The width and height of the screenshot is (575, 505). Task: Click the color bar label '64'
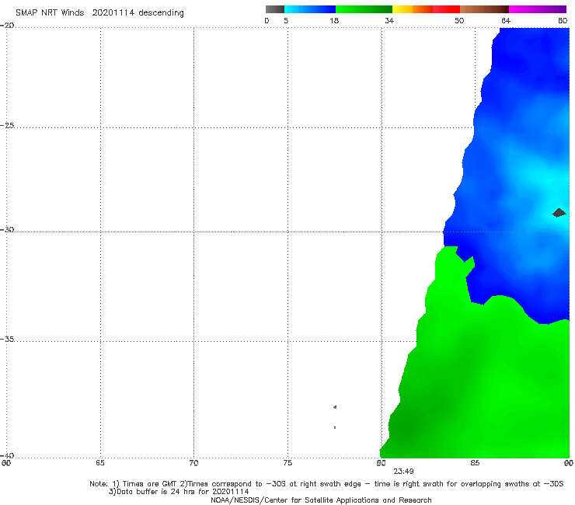pos(506,20)
